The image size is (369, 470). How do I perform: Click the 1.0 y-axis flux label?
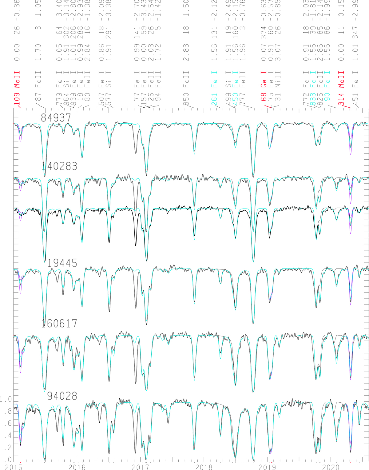tap(6, 400)
